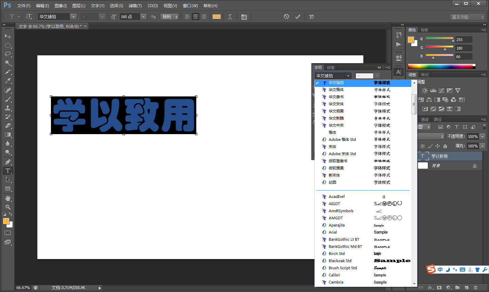Image resolution: width=489 pixels, height=292 pixels.
Task: Open character panel flyout menu
Action: (388, 68)
